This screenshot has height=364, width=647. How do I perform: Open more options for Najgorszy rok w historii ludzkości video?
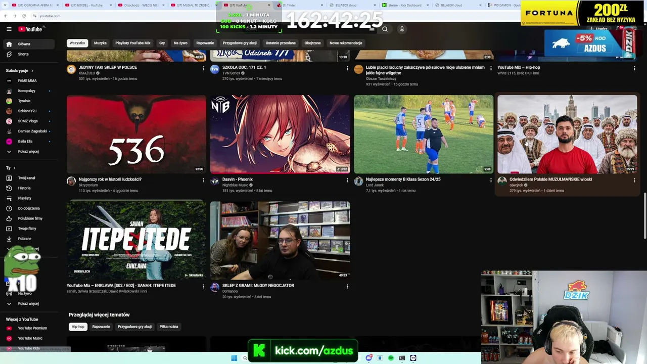204,180
